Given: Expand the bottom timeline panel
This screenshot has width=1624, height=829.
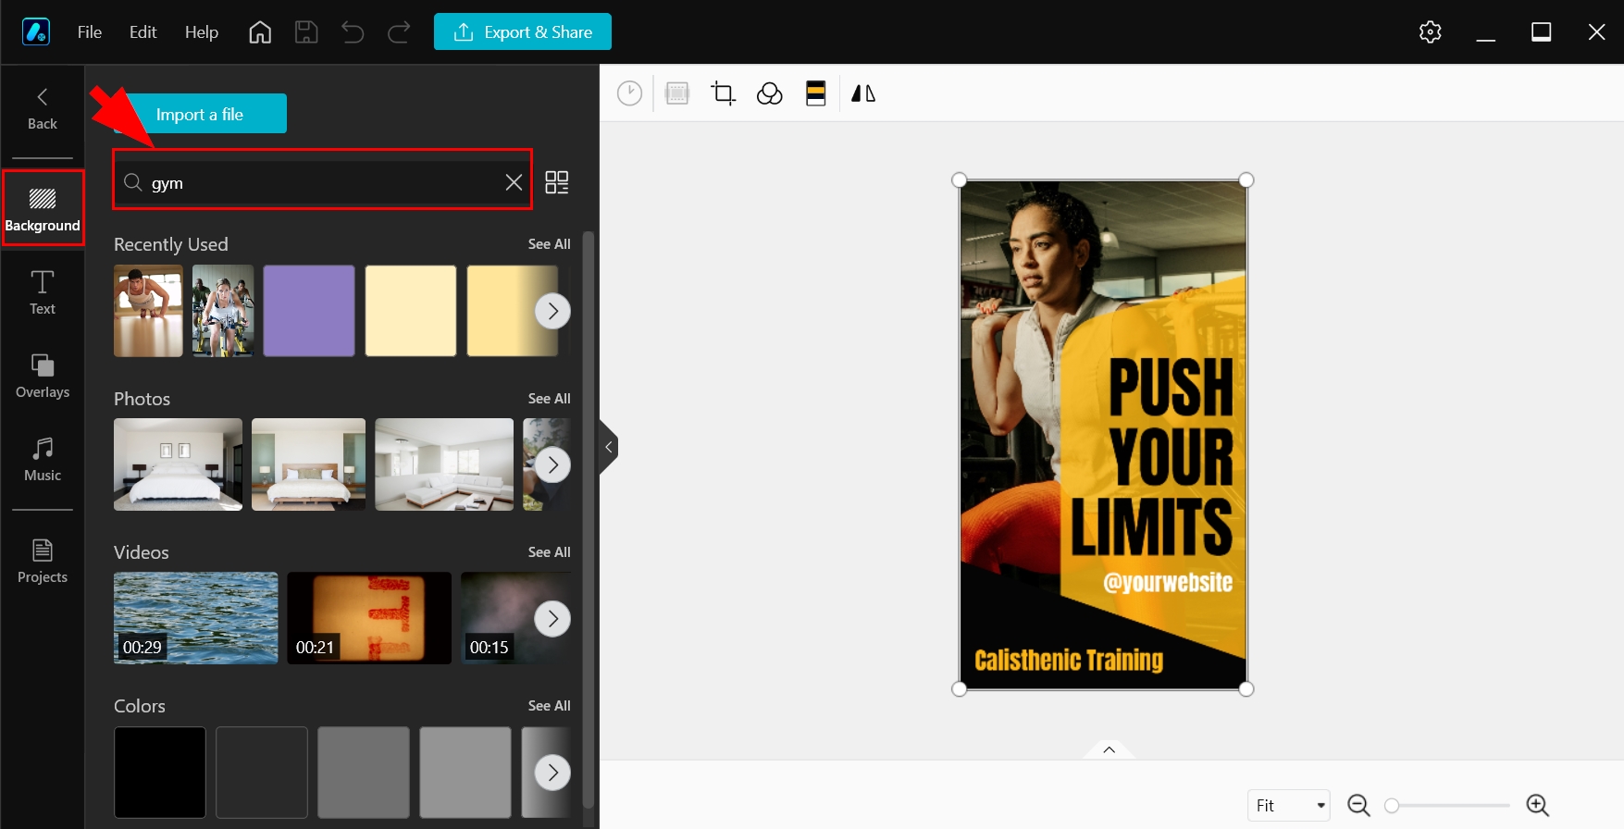Looking at the screenshot, I should (1109, 749).
